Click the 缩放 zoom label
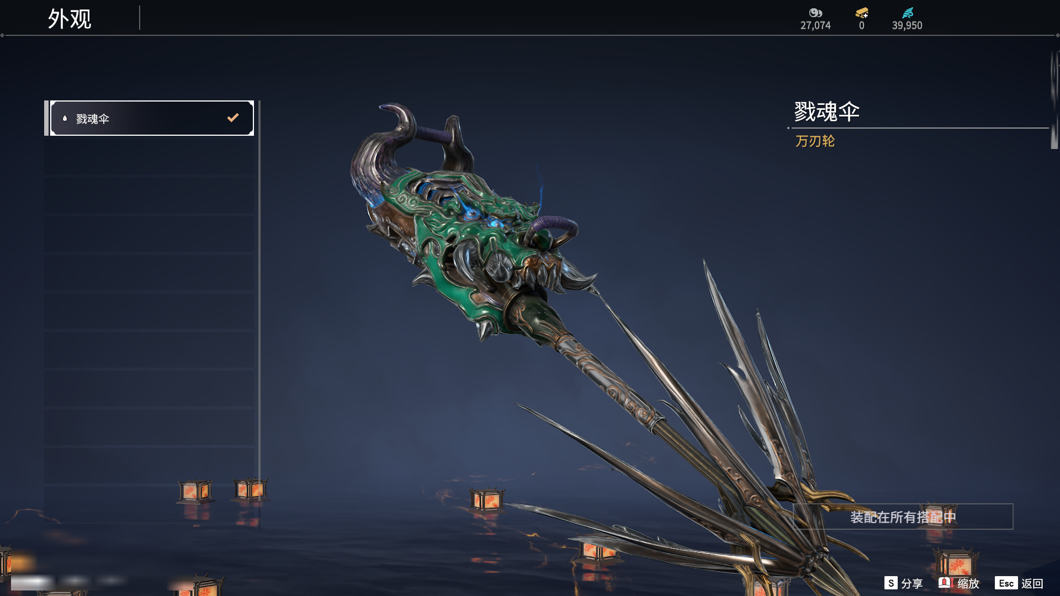 coord(968,583)
